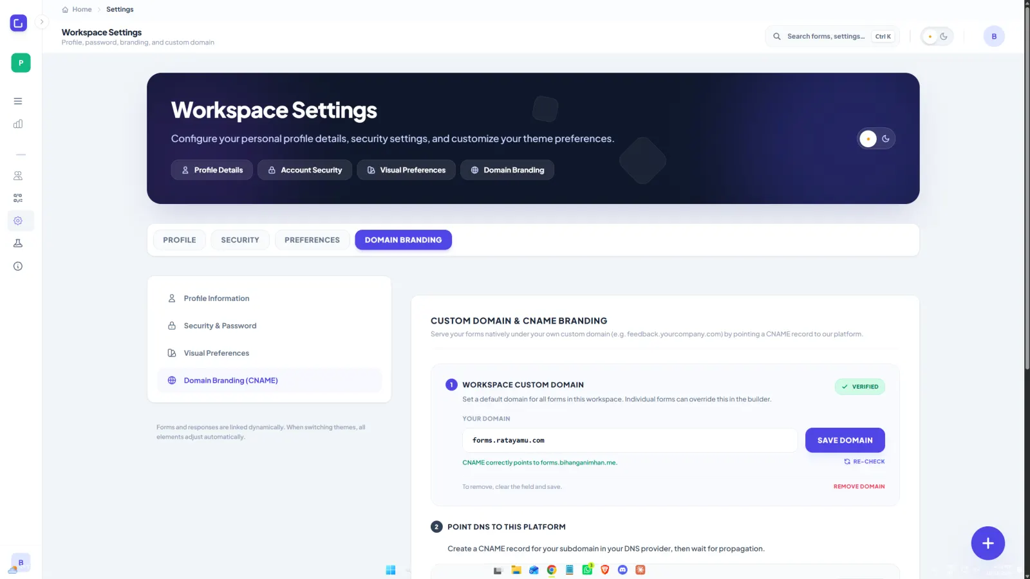Click the floating plus create button
The image size is (1030, 579).
(x=988, y=544)
